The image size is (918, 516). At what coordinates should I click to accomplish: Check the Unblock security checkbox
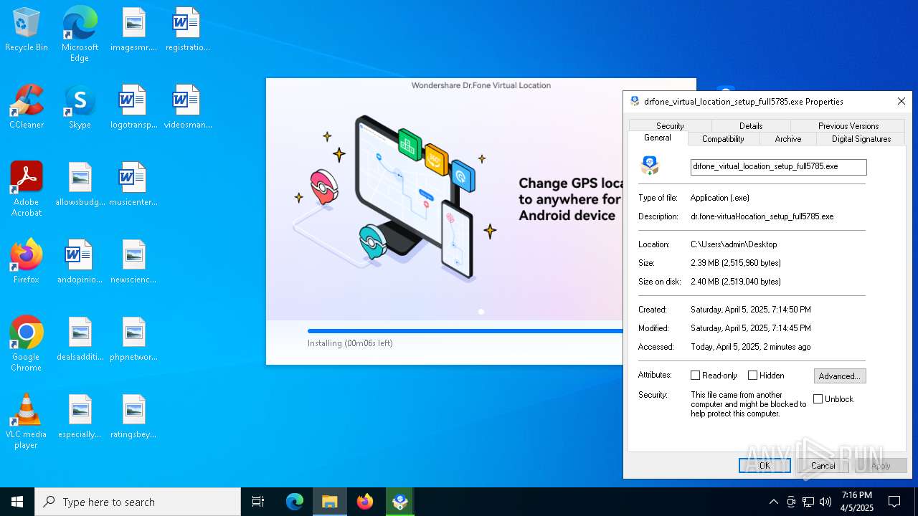click(x=818, y=399)
